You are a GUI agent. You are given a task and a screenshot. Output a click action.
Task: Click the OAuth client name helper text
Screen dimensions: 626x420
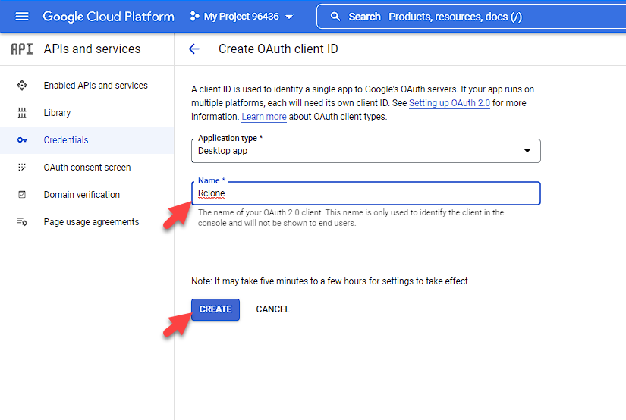tap(351, 218)
